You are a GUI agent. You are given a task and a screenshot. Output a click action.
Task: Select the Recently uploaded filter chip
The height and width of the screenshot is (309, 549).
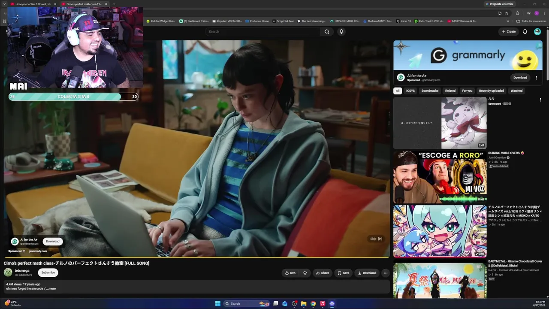(x=492, y=91)
